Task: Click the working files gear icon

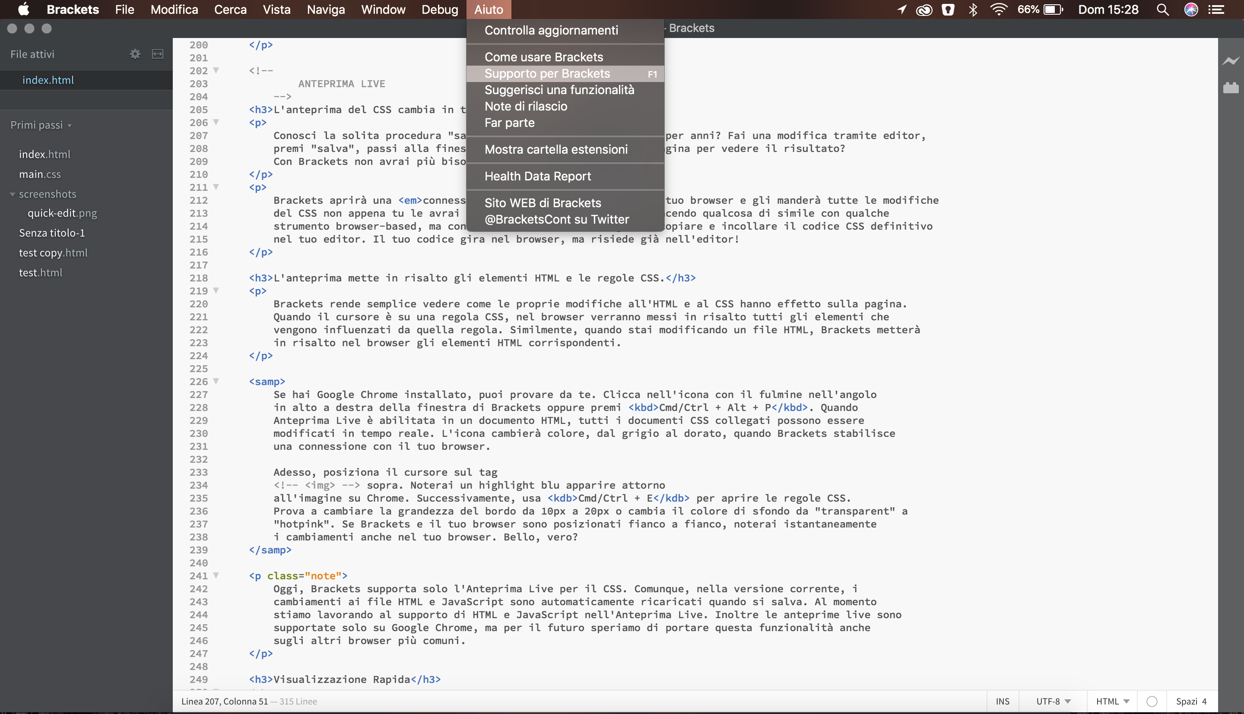Action: pos(135,54)
